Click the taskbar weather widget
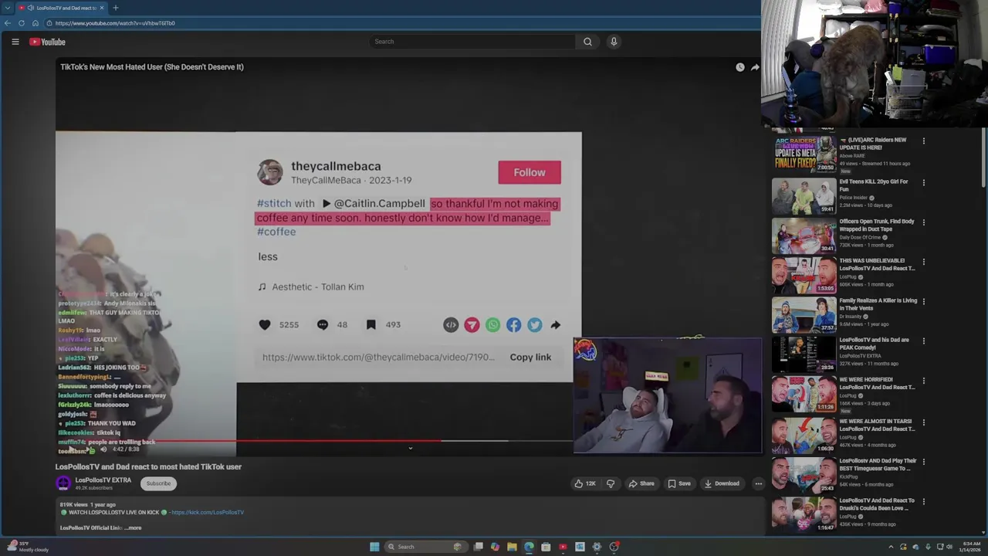 (27, 547)
